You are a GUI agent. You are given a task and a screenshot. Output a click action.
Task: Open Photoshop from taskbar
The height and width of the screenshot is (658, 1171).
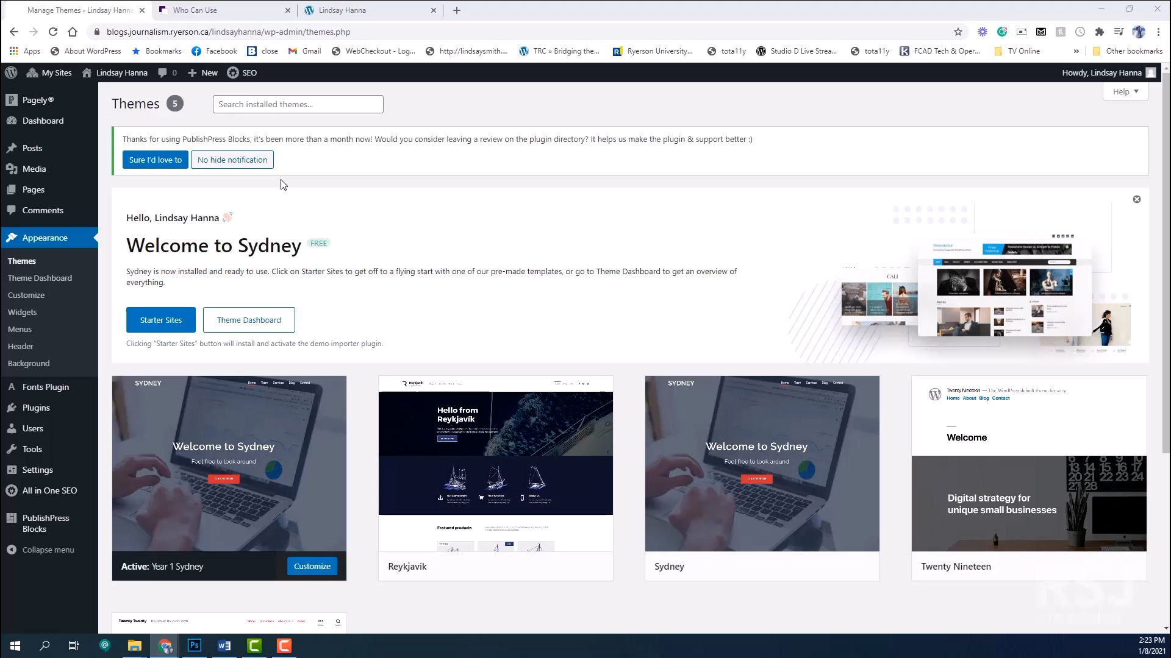[x=195, y=646]
